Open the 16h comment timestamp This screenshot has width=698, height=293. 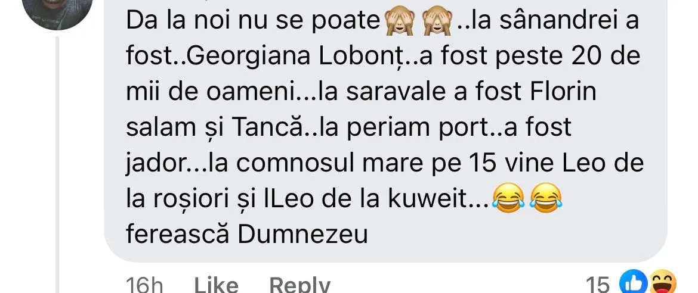point(144,285)
